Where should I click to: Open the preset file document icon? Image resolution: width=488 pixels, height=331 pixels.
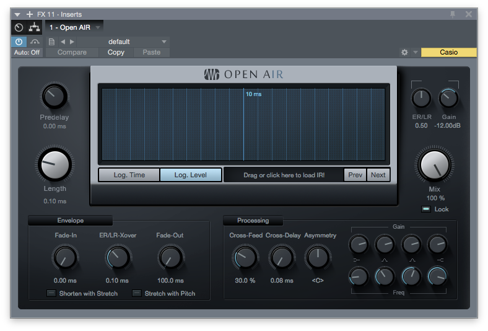[x=51, y=42]
